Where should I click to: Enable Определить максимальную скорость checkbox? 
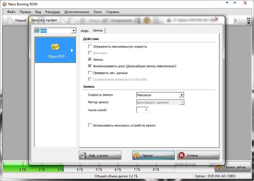pos(90,47)
